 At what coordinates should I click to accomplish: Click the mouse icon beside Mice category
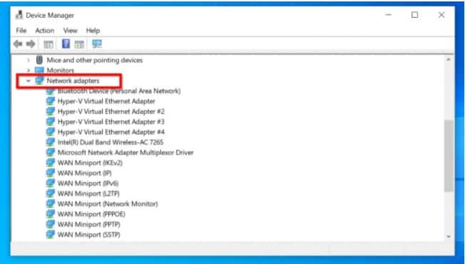(39, 60)
